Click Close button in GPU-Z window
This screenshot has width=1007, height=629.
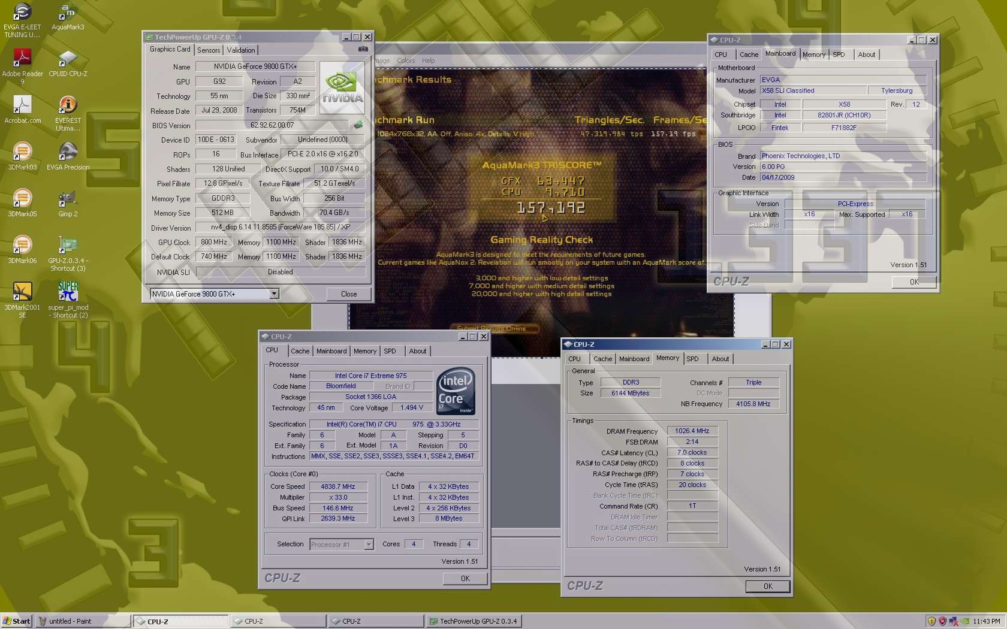coord(349,294)
